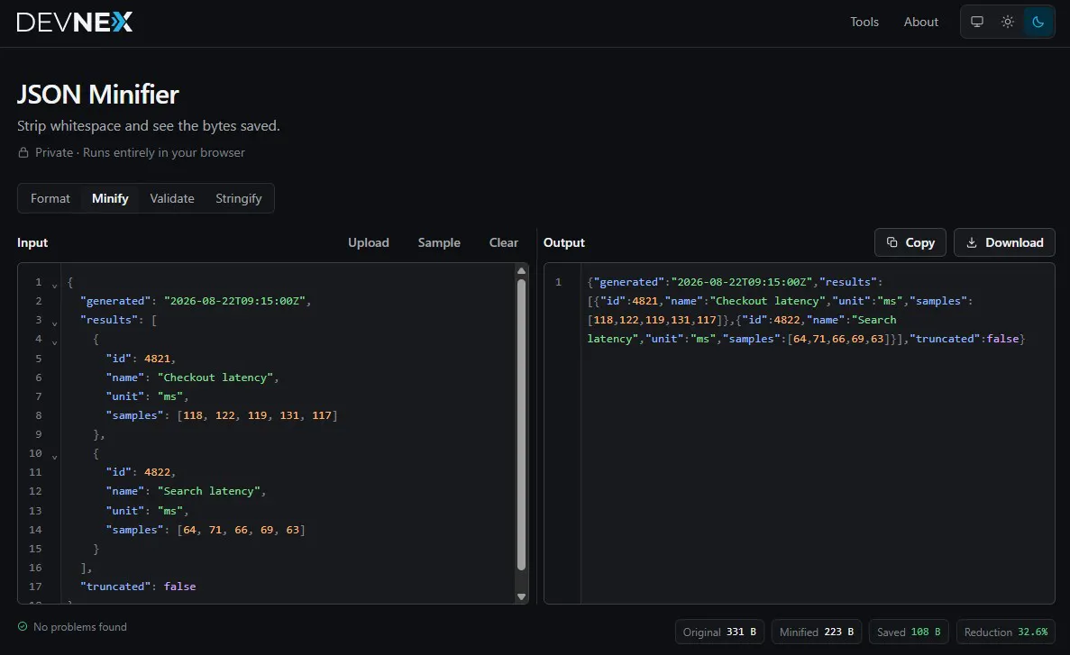Screen dimensions: 1070x655
Task: Open the About page
Action: tap(920, 22)
